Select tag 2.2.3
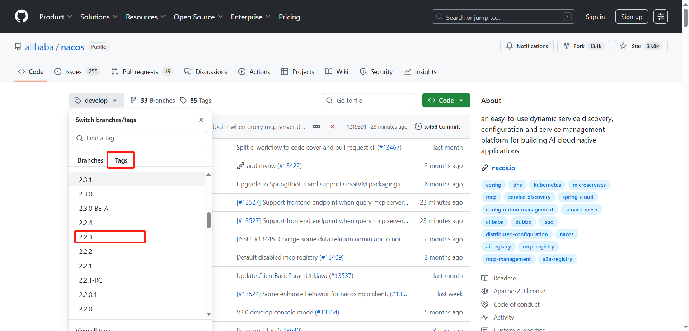 pos(137,237)
